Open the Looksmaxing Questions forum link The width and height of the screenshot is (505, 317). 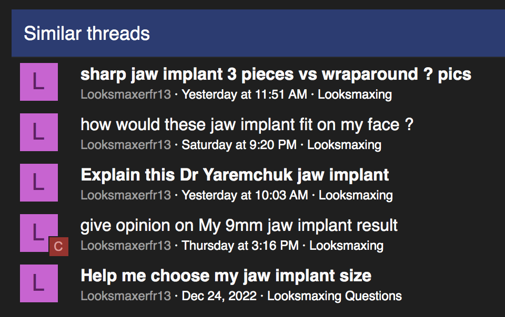coord(335,296)
